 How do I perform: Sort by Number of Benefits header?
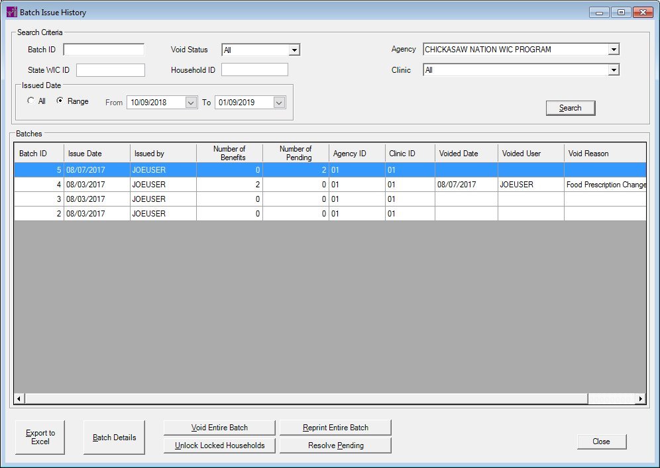(x=229, y=153)
